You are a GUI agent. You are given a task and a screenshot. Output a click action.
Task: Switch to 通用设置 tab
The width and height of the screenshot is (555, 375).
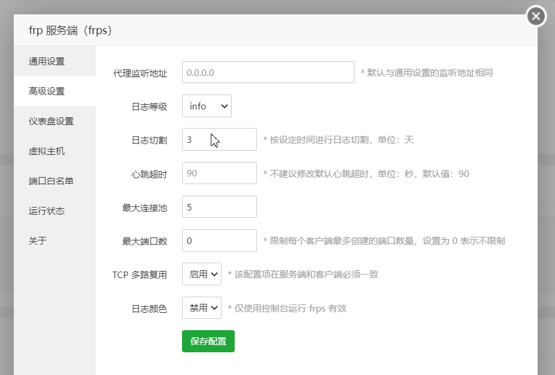55,61
